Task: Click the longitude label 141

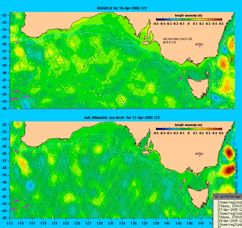Action: click(x=167, y=223)
